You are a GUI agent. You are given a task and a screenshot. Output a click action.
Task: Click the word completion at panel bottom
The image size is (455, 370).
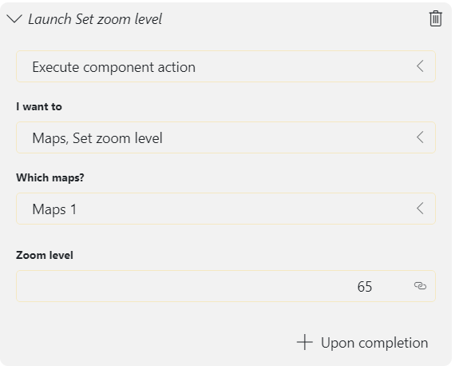(x=394, y=344)
